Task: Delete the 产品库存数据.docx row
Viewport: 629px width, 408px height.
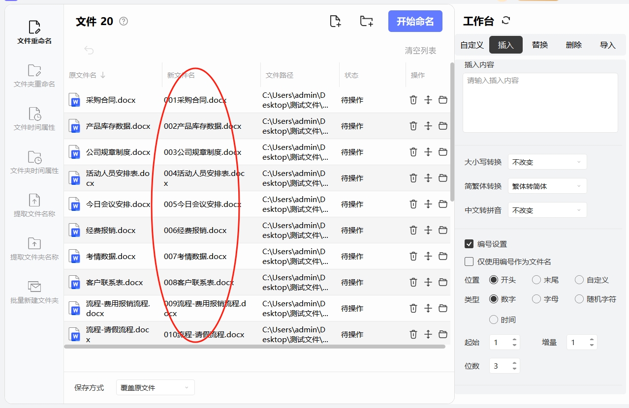Action: coord(413,126)
